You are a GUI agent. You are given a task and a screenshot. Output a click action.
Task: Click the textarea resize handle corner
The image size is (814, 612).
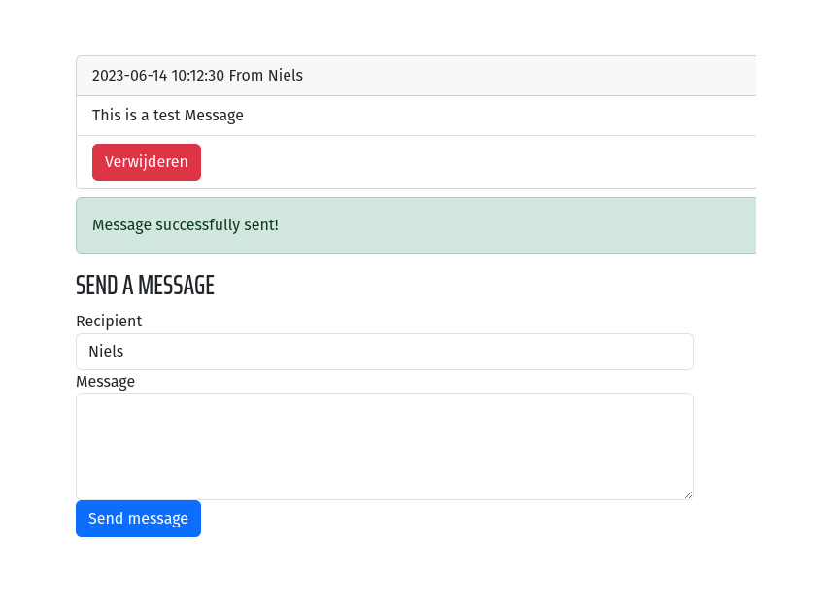688,494
